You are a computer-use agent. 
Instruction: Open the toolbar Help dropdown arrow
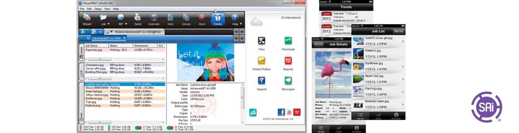pos(240,24)
